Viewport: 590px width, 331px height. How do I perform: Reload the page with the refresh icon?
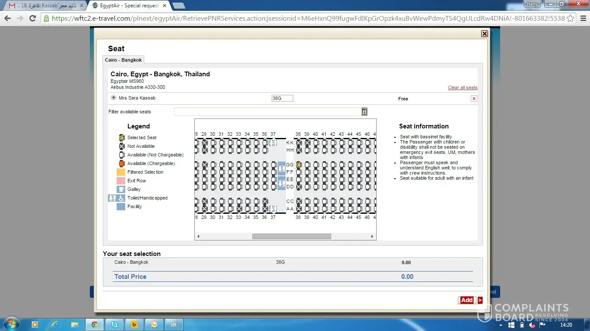pos(32,18)
